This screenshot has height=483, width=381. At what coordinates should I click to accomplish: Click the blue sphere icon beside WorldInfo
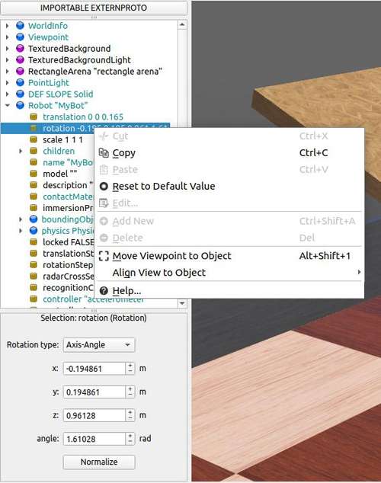coord(20,26)
